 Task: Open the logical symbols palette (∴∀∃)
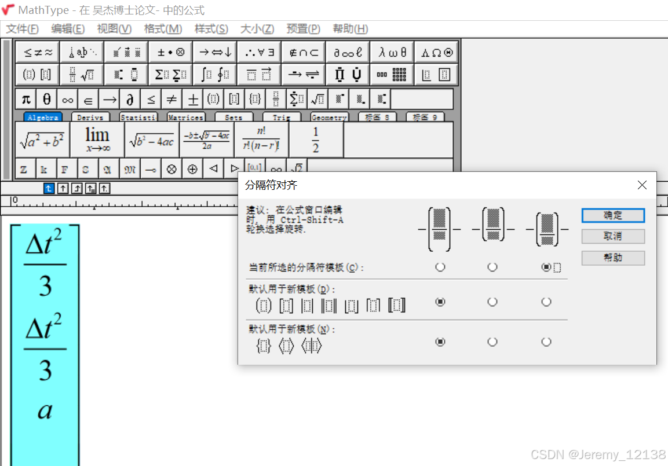tap(260, 52)
